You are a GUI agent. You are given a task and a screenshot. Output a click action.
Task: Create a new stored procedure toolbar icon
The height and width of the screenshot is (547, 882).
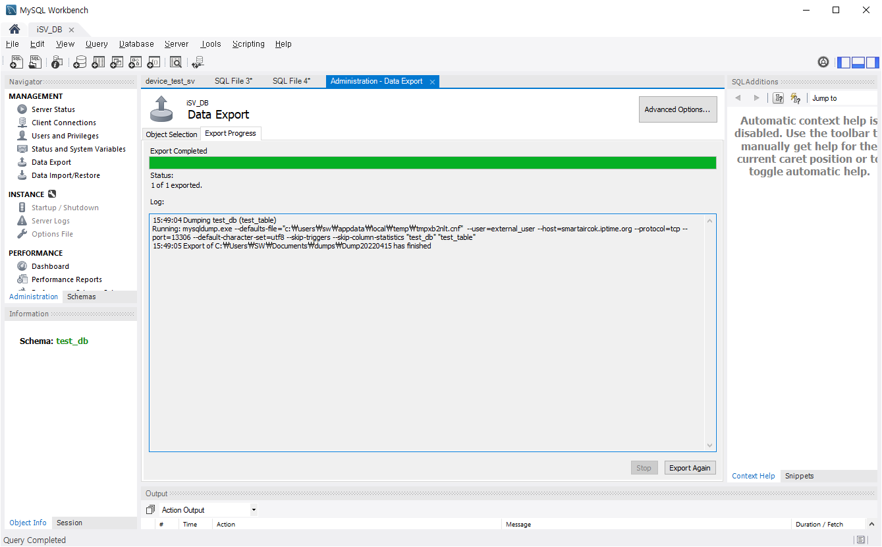[135, 62]
